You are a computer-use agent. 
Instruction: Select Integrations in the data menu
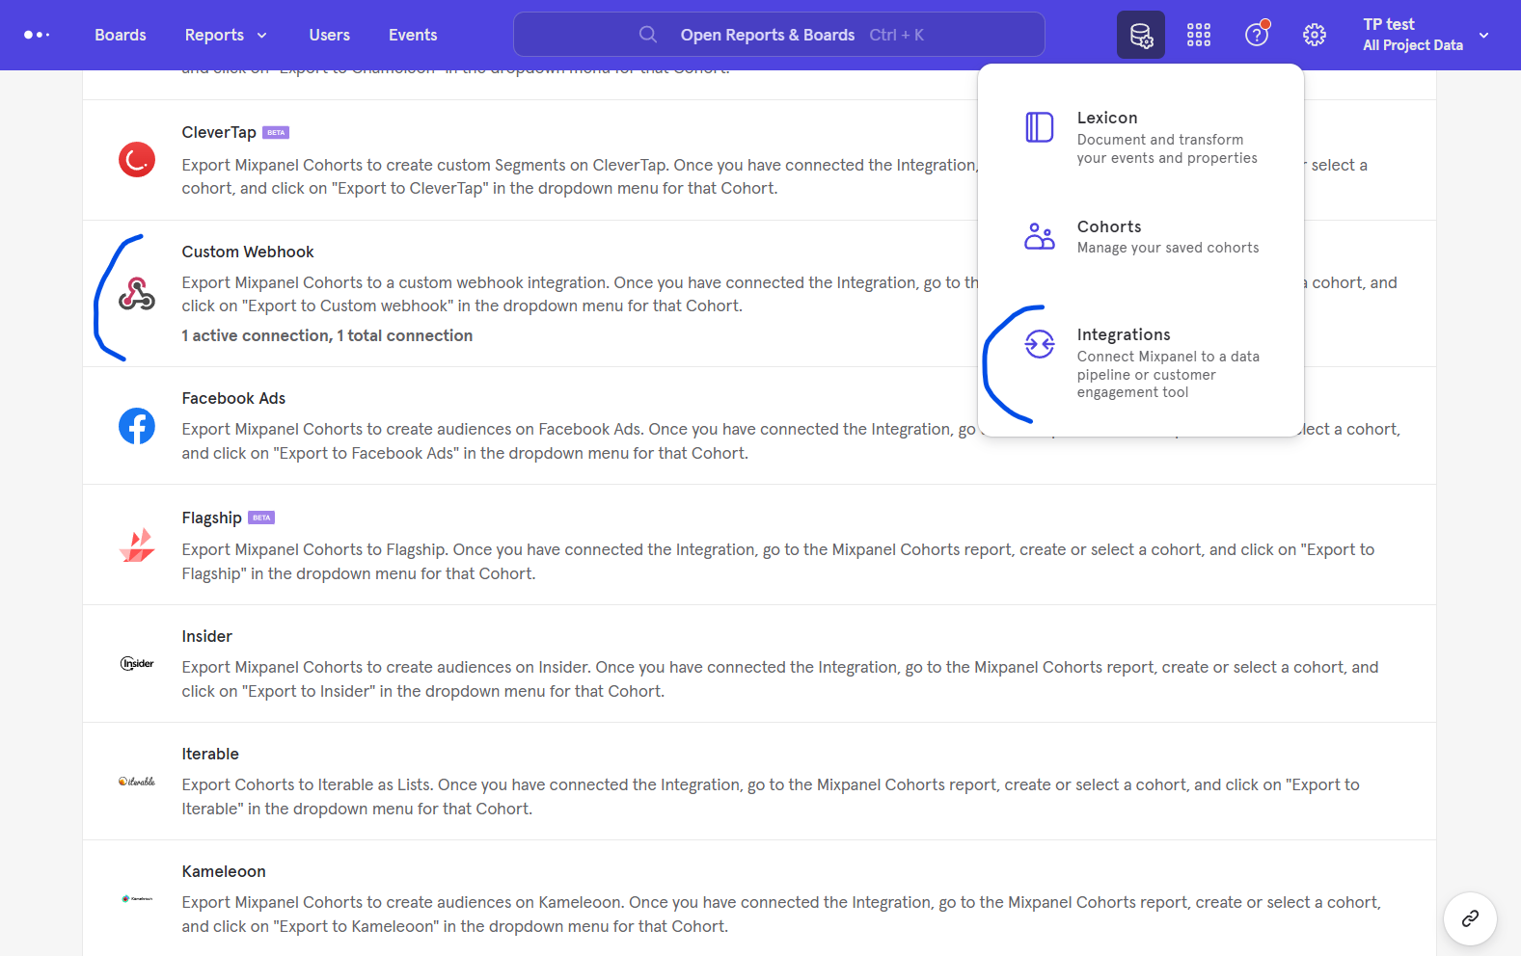point(1141,362)
